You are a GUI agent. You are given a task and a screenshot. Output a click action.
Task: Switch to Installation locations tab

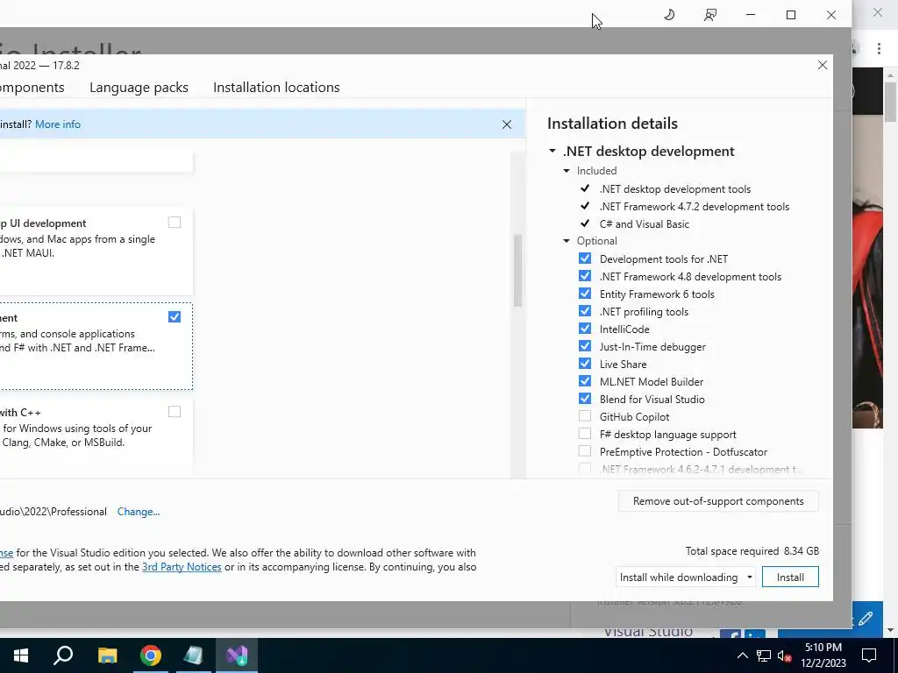(276, 87)
